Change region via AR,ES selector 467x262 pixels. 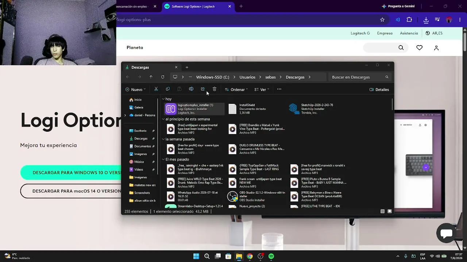click(x=434, y=33)
